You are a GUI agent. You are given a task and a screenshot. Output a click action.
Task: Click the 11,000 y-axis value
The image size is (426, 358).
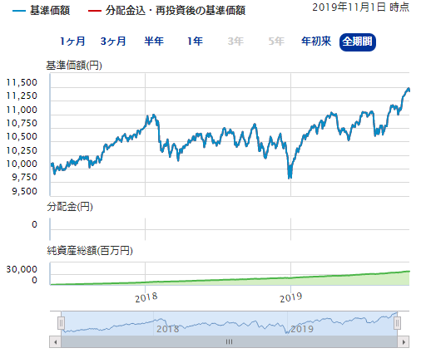pyautogui.click(x=22, y=110)
